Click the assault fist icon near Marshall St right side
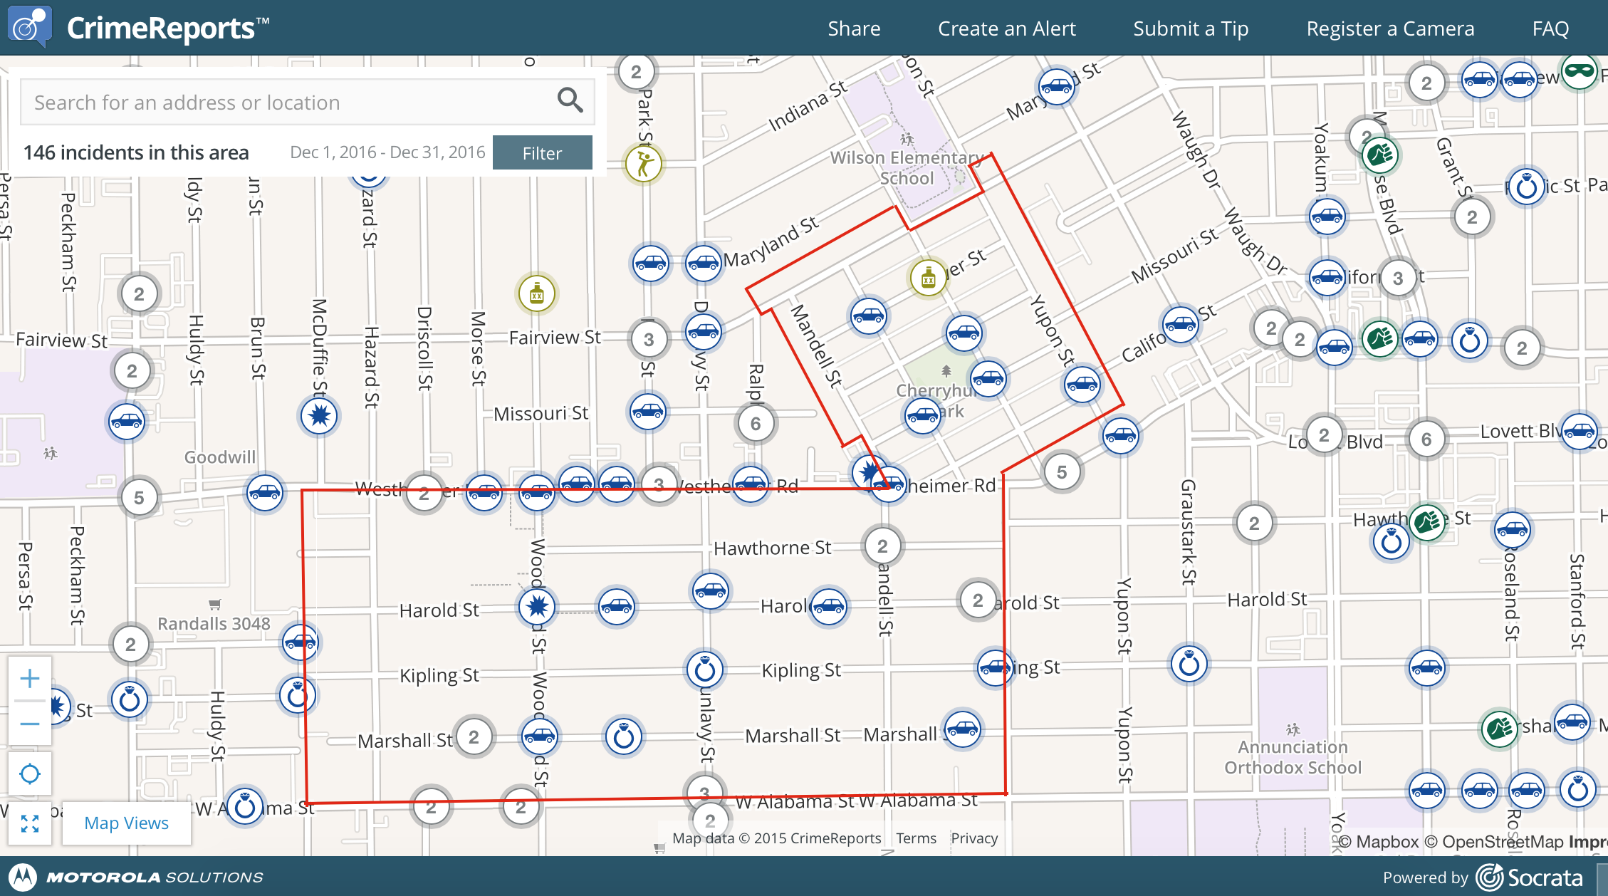The image size is (1608, 896). click(1500, 729)
